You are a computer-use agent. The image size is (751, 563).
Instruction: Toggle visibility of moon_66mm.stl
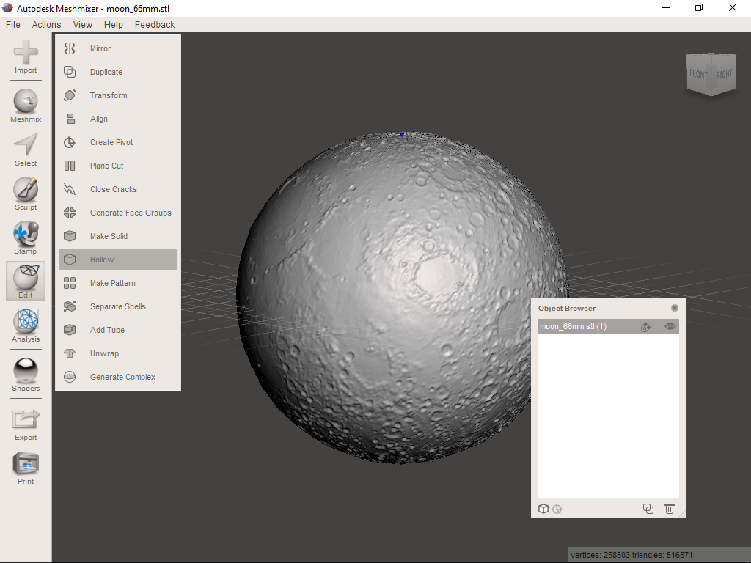[670, 326]
